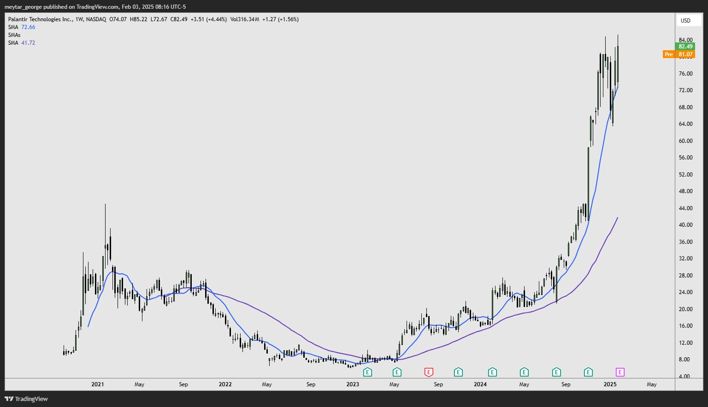Click the 28.00 price axis label
708x407 pixels.
(x=685, y=276)
